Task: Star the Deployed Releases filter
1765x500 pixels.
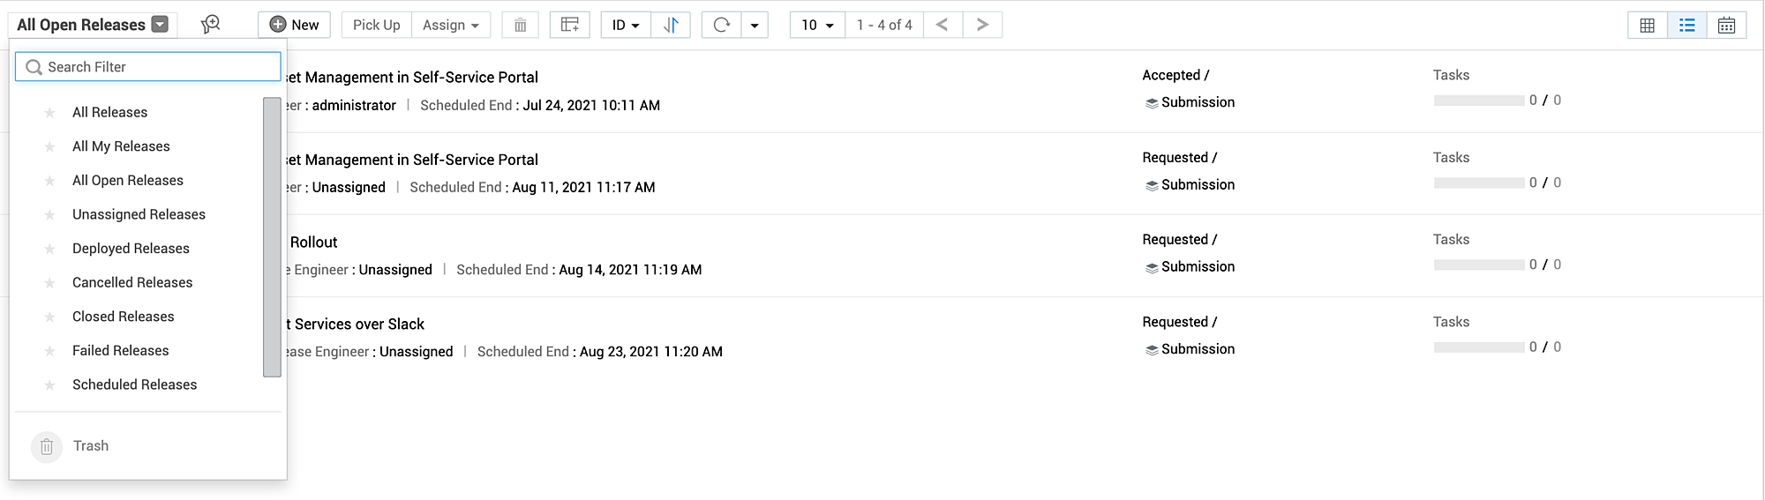Action: tap(49, 249)
